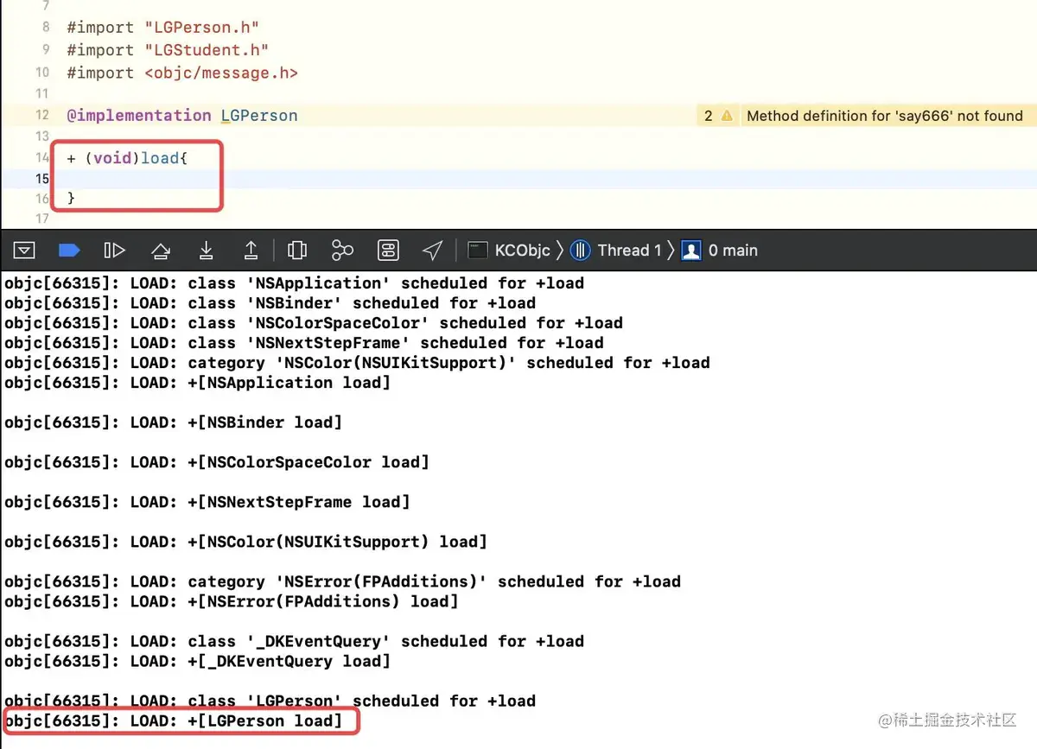Click console line class 'NSBinder' scheduled for +load
This screenshot has height=749, width=1037.
(270, 302)
